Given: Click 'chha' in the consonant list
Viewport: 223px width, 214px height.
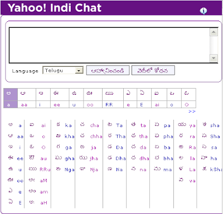Looking at the screenshot, I should pyautogui.click(x=96, y=137).
